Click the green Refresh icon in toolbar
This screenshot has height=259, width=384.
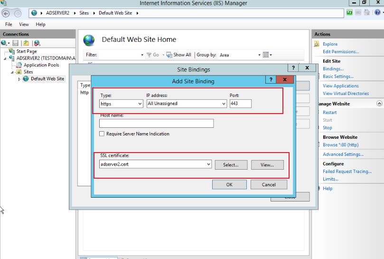pos(349,12)
